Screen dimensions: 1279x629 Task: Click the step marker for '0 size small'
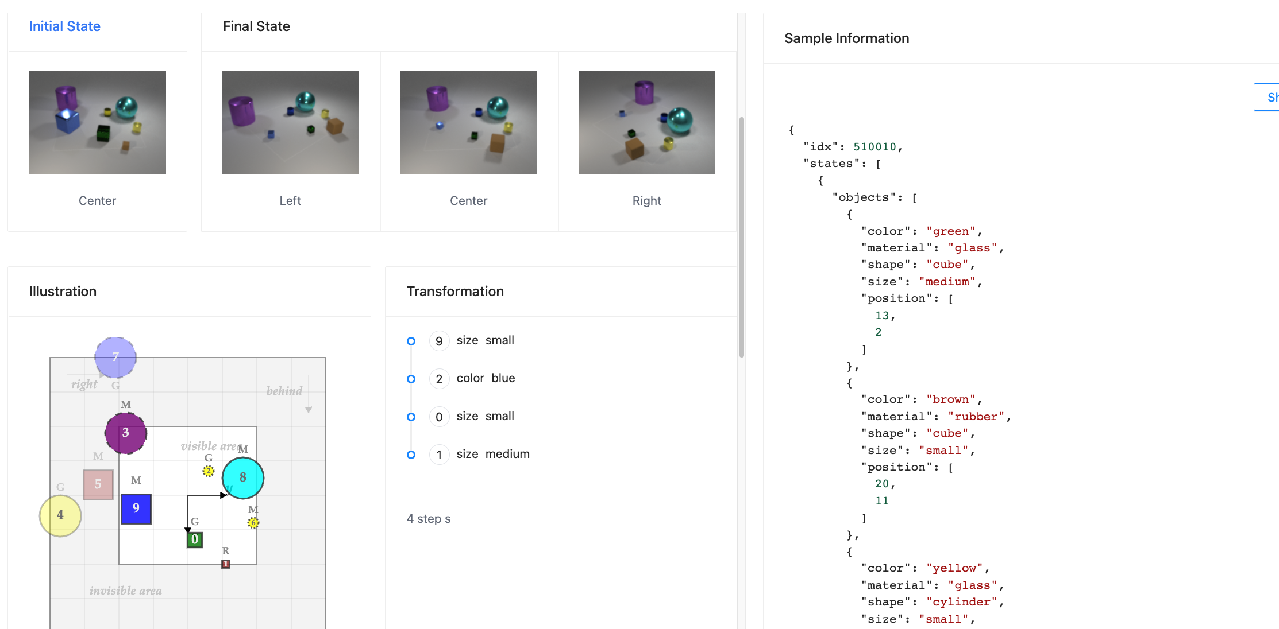coord(411,417)
